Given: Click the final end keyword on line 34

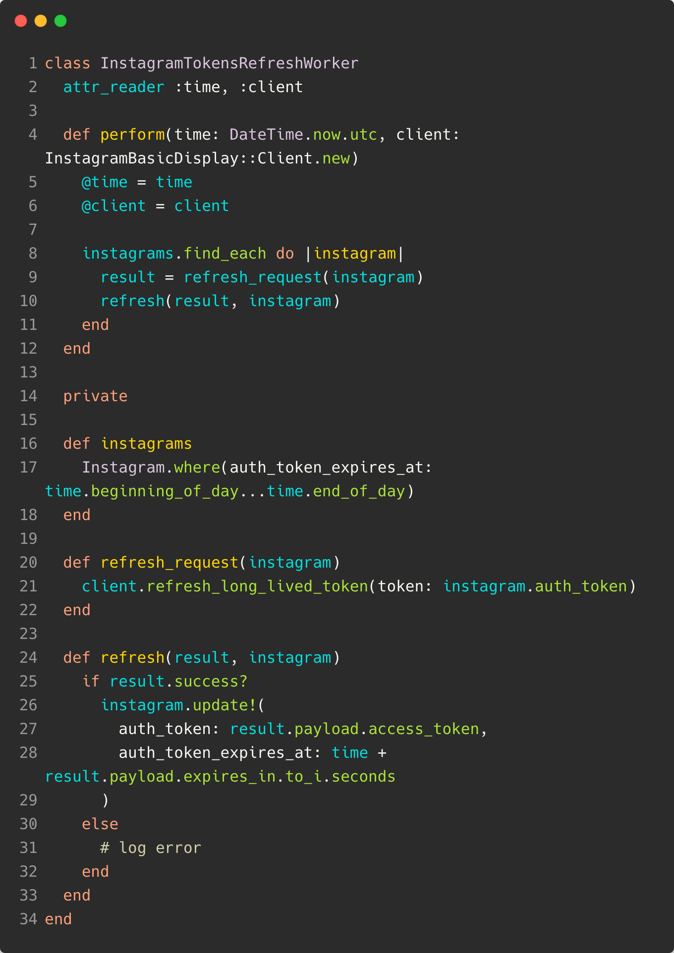Looking at the screenshot, I should tap(58, 919).
